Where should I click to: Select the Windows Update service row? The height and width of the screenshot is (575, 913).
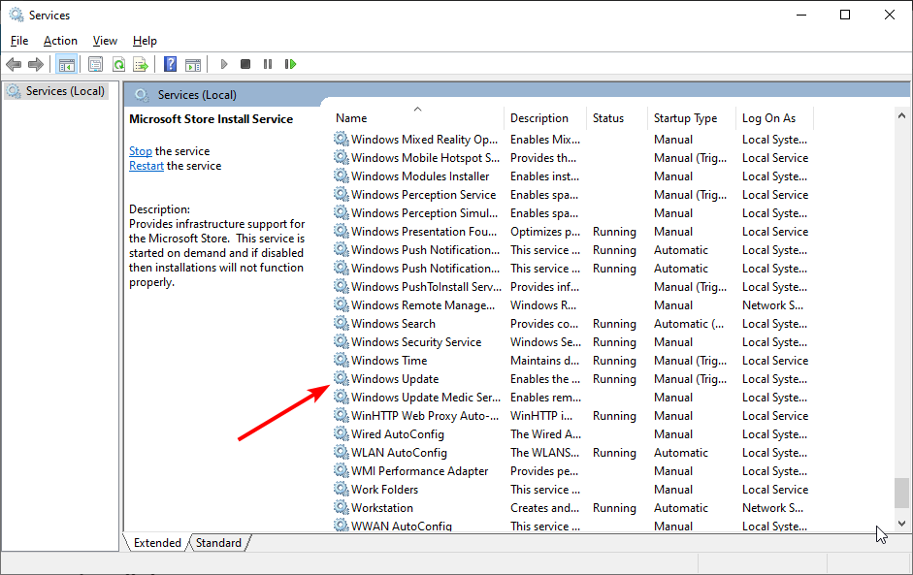click(571, 379)
